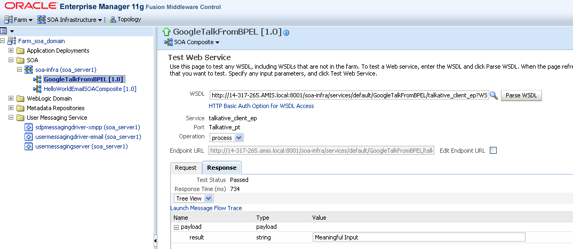Click the info icon beside GoogleTalkFromBPEL title
The height and width of the screenshot is (249, 573).
point(286,32)
